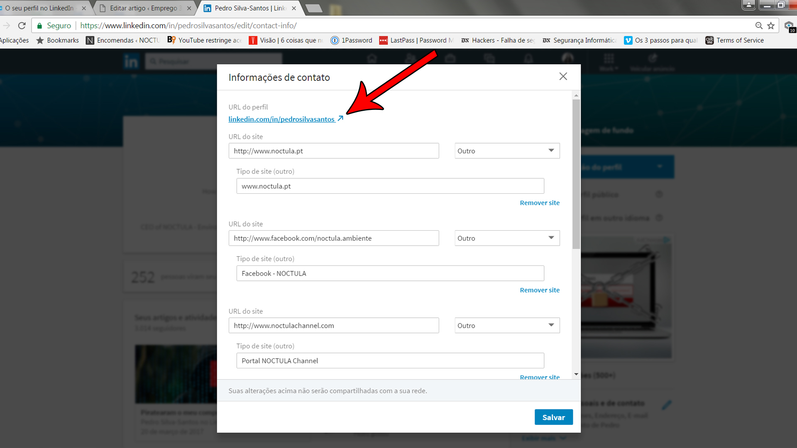Viewport: 797px width, 448px height.
Task: Click the Salvar button
Action: tap(554, 417)
